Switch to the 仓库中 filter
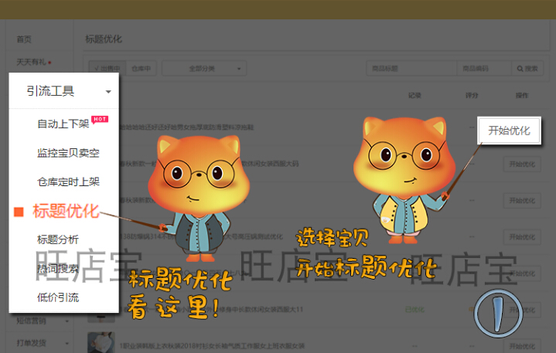556x353 pixels. point(141,69)
